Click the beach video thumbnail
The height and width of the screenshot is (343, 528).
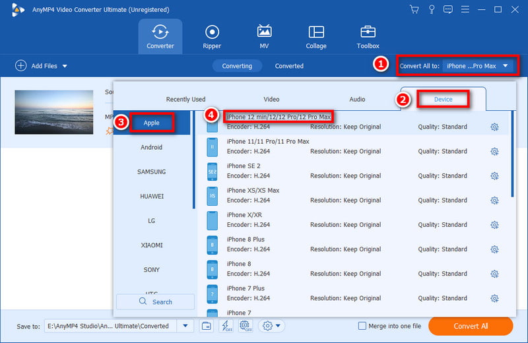[x=54, y=112]
